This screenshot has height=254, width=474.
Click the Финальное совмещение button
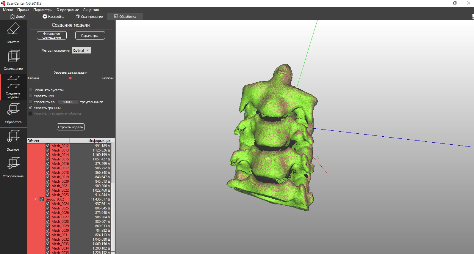(52, 36)
